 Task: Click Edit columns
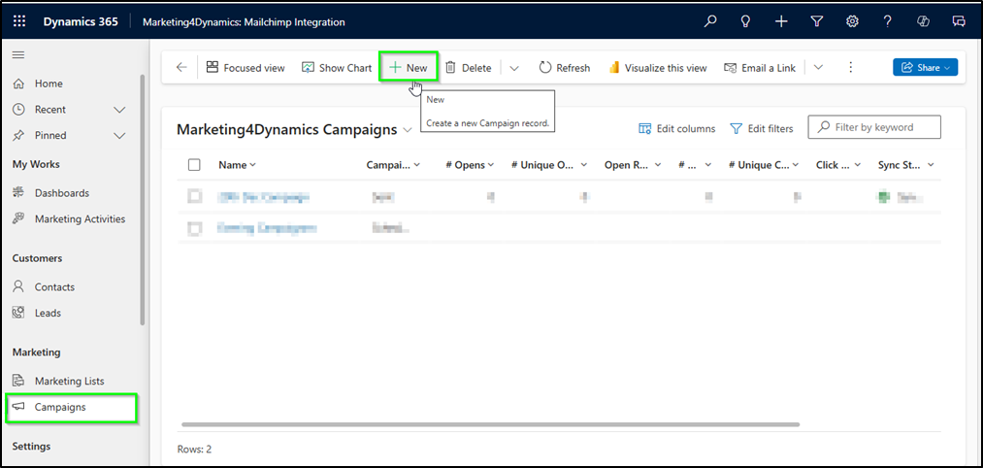pos(677,128)
